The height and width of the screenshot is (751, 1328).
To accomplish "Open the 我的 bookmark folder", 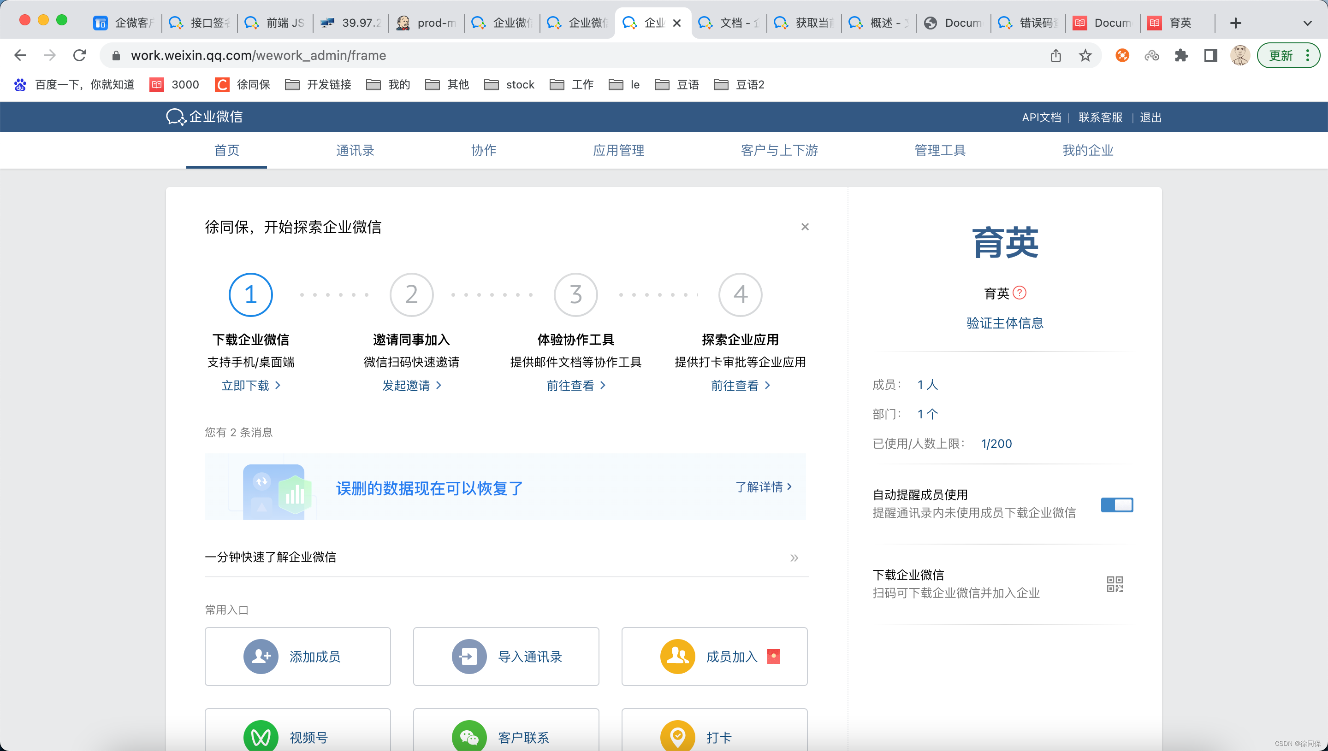I will pyautogui.click(x=388, y=85).
